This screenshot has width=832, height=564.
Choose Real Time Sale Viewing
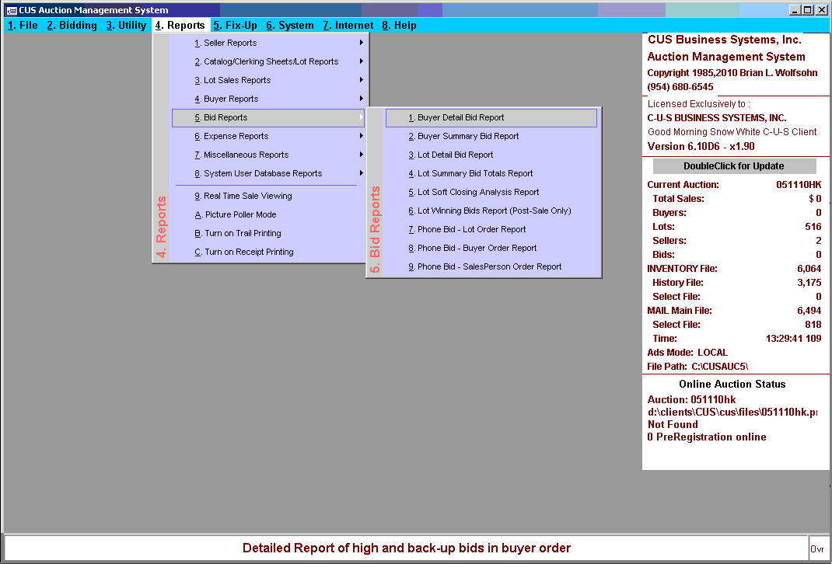268,196
